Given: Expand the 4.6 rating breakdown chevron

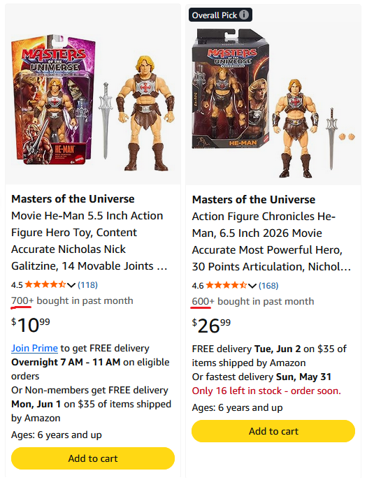Looking at the screenshot, I should (x=252, y=286).
